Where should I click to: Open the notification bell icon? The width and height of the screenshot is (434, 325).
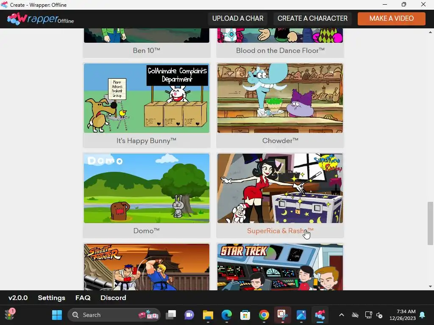pyautogui.click(x=423, y=315)
